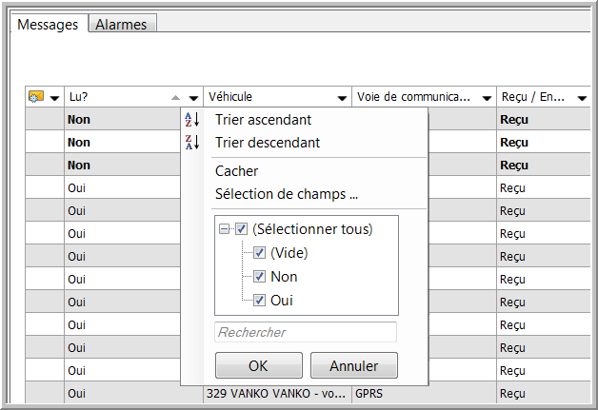Image resolution: width=598 pixels, height=410 pixels.
Task: Uncheck the Non filter checkbox
Action: [259, 277]
